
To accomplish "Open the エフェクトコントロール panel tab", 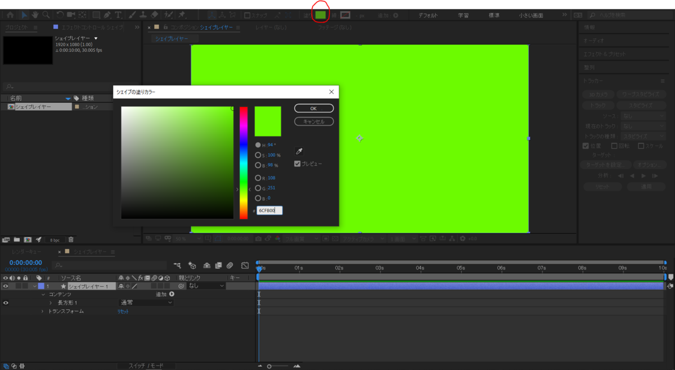I will 92,27.
